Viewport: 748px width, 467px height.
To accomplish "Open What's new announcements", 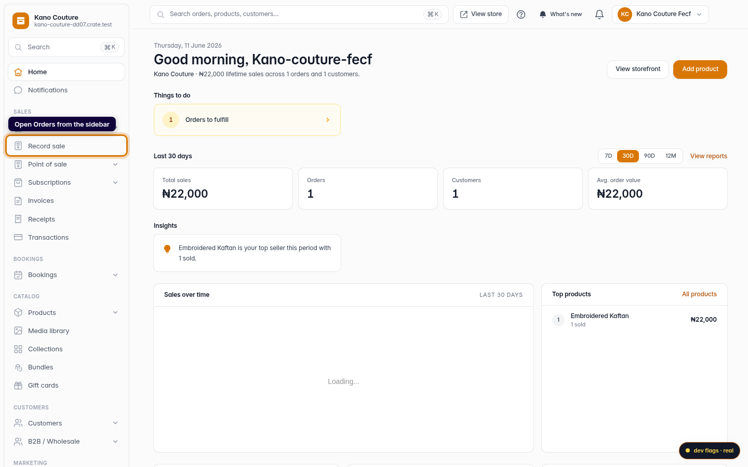I will (x=560, y=15).
